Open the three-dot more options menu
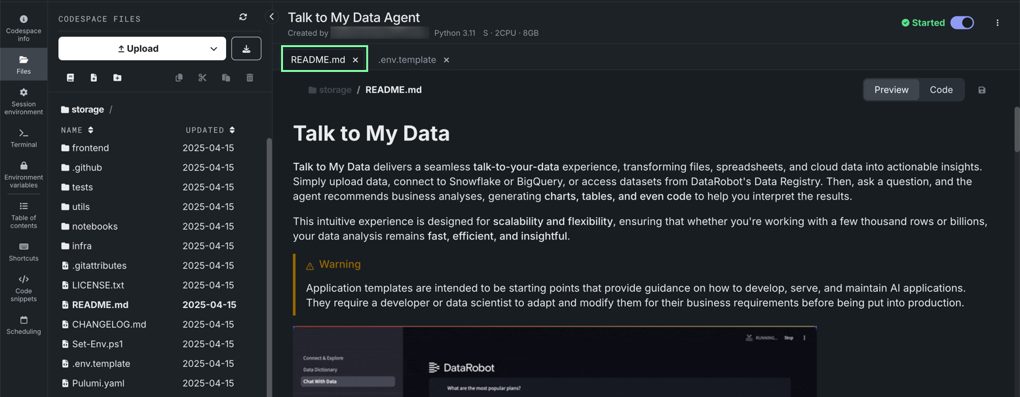1020x397 pixels. coord(997,23)
